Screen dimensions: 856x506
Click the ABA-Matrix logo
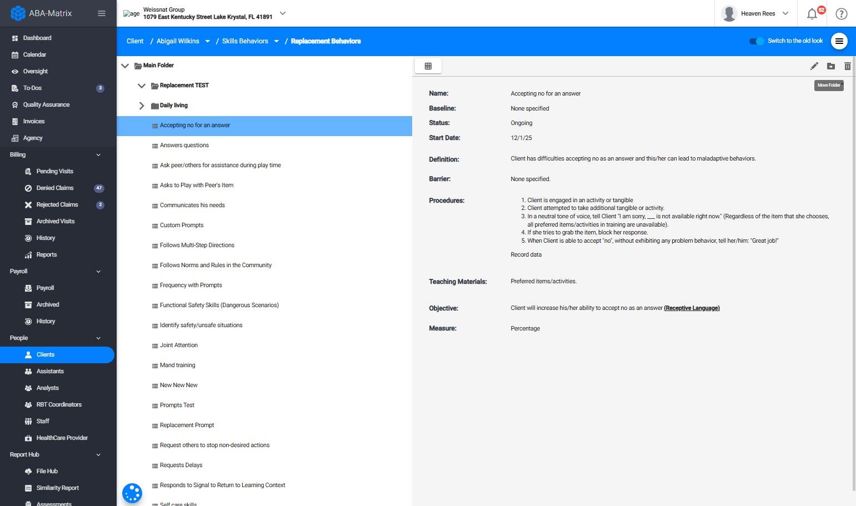[41, 13]
